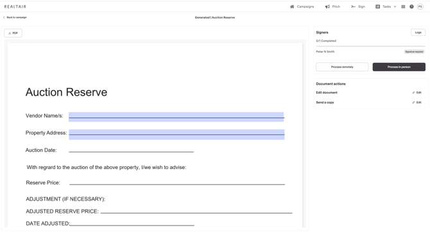The image size is (430, 232).
Task: Click the DATE ADJUSTED label
Action: 47,224
